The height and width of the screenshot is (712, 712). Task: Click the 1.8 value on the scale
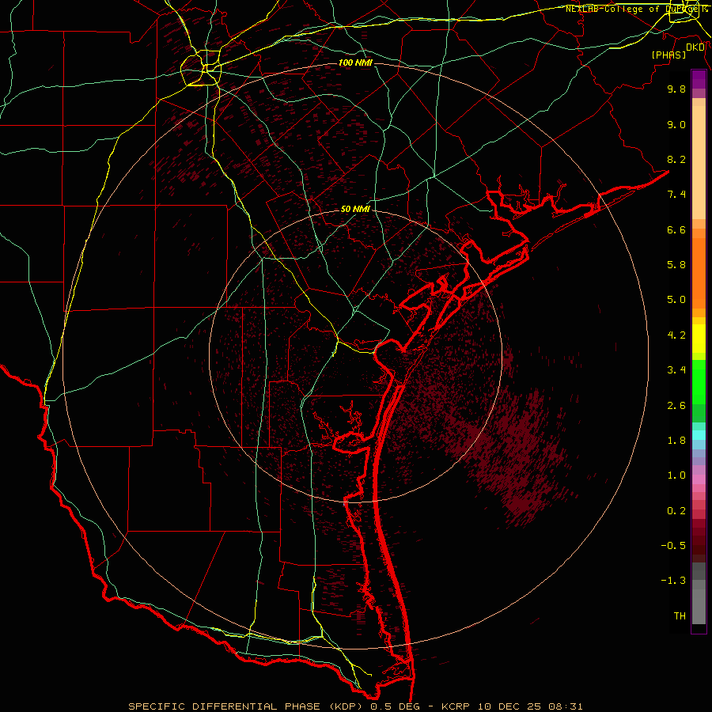point(676,441)
